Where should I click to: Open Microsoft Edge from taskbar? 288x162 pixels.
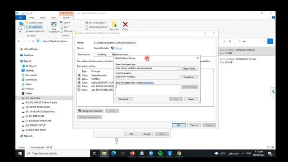pyautogui.click(x=114, y=153)
